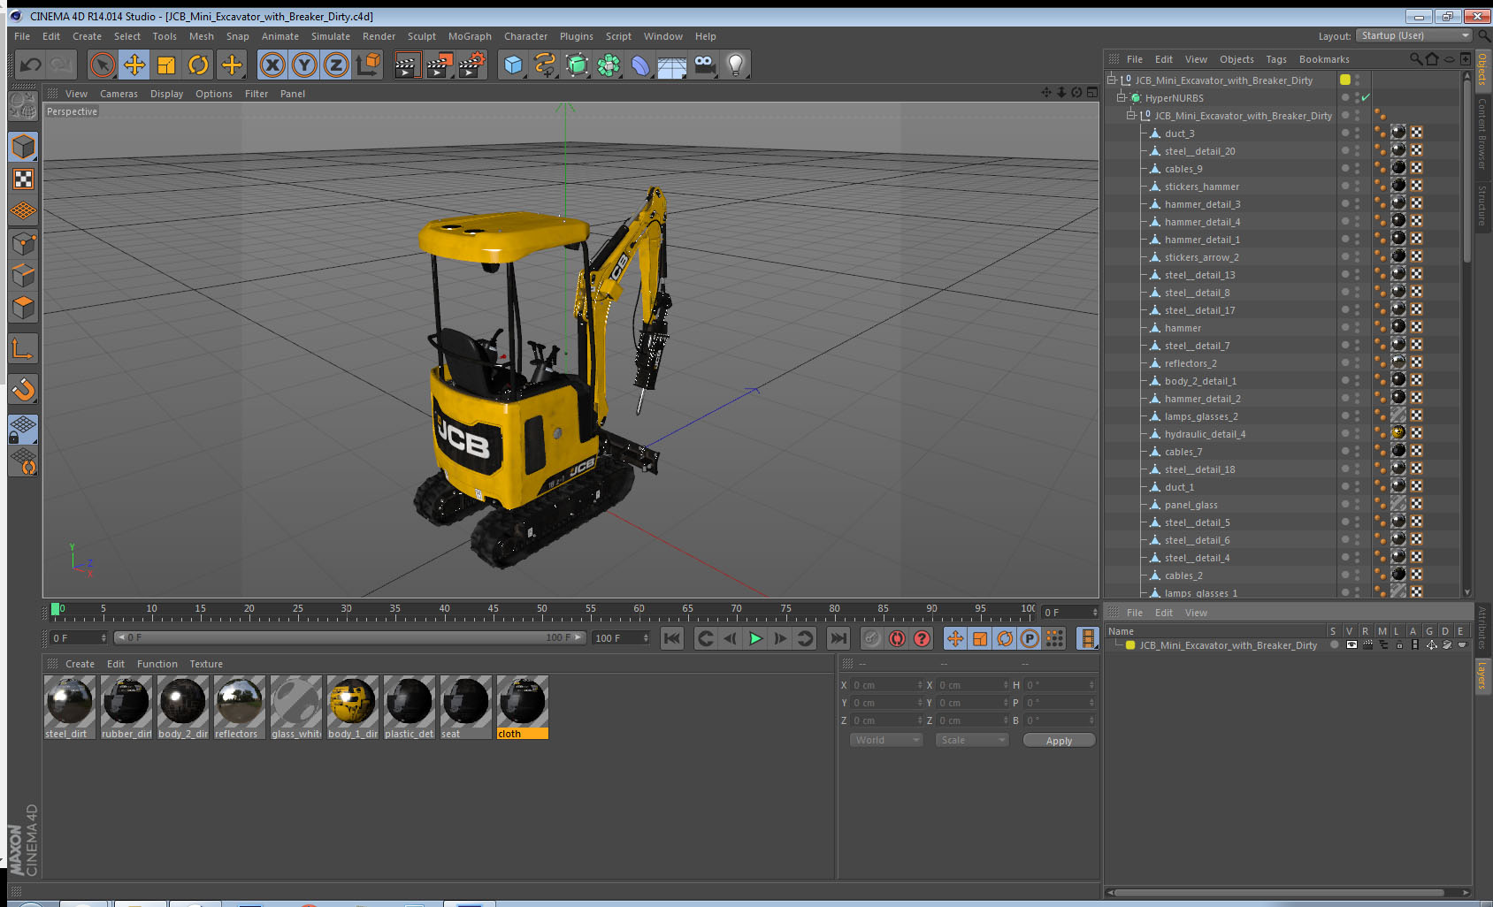Open the material manager Function menu
This screenshot has width=1493, height=907.
pyautogui.click(x=157, y=664)
